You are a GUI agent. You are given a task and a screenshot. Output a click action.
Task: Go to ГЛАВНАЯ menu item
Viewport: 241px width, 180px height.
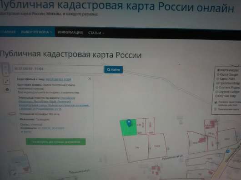coord(8,32)
